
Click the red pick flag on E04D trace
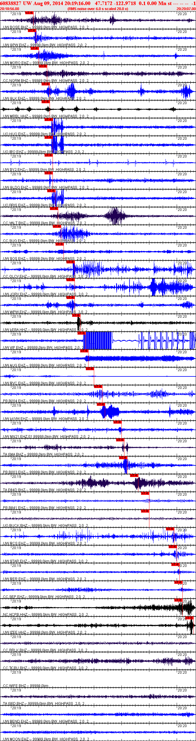[134, 476]
